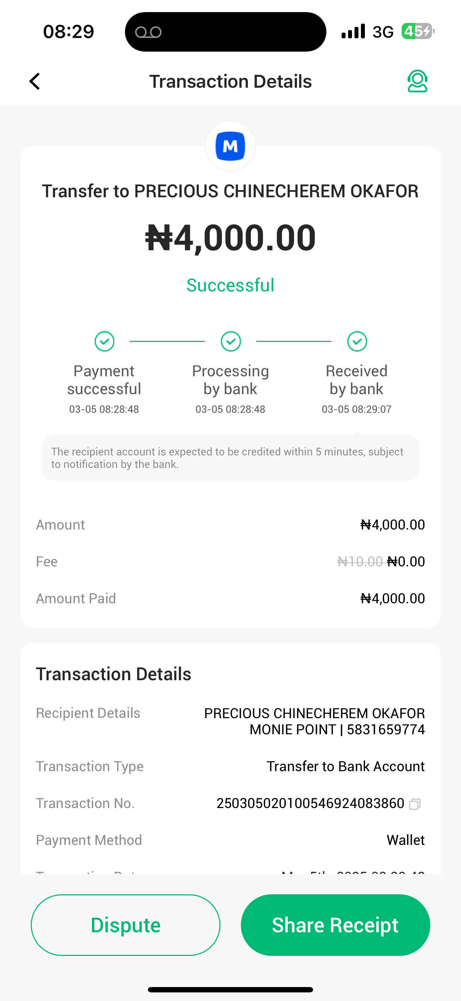Tap the struck-through ₦10.00 fee
This screenshot has width=461, height=1001.
click(x=360, y=561)
